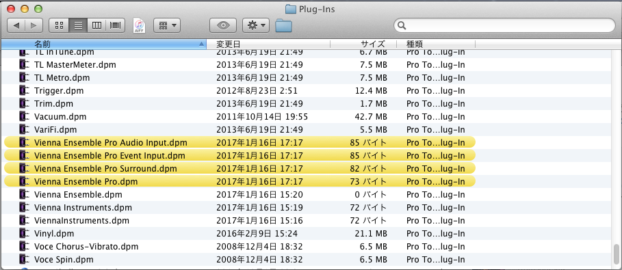Toggle sort direction arrow in 名前 header

coord(200,44)
